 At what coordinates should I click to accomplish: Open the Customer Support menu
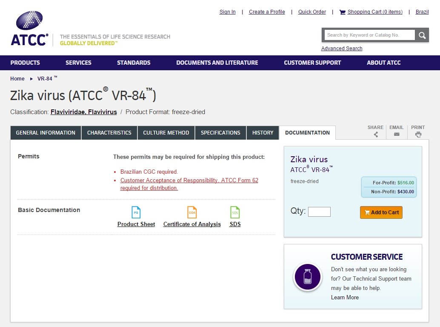pos(312,63)
